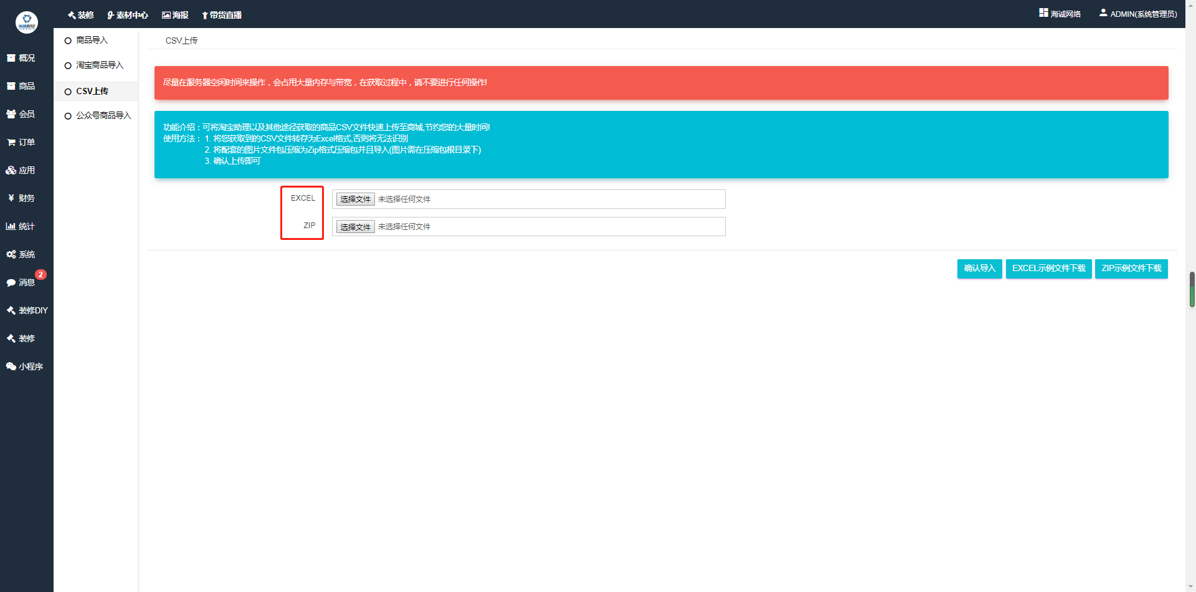Viewport: 1196px width, 592px height.
Task: Choose file for the EXCEL upload
Action: (356, 199)
